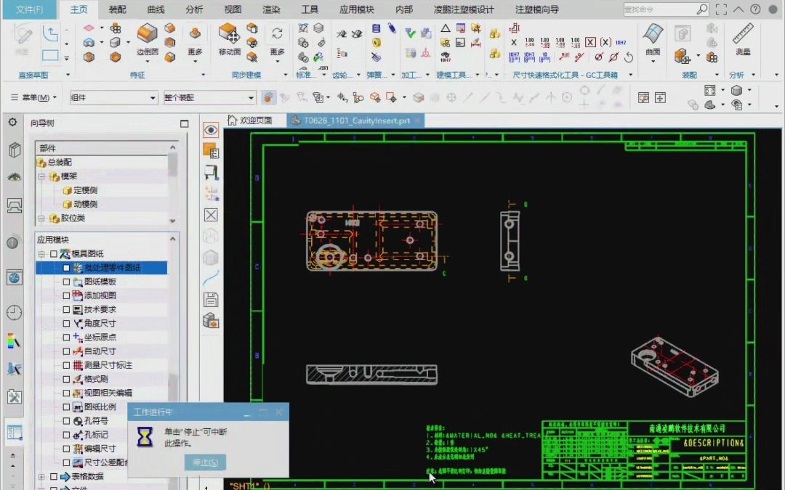Click the green checkmark machining icon
The image size is (785, 490).
tap(411, 33)
